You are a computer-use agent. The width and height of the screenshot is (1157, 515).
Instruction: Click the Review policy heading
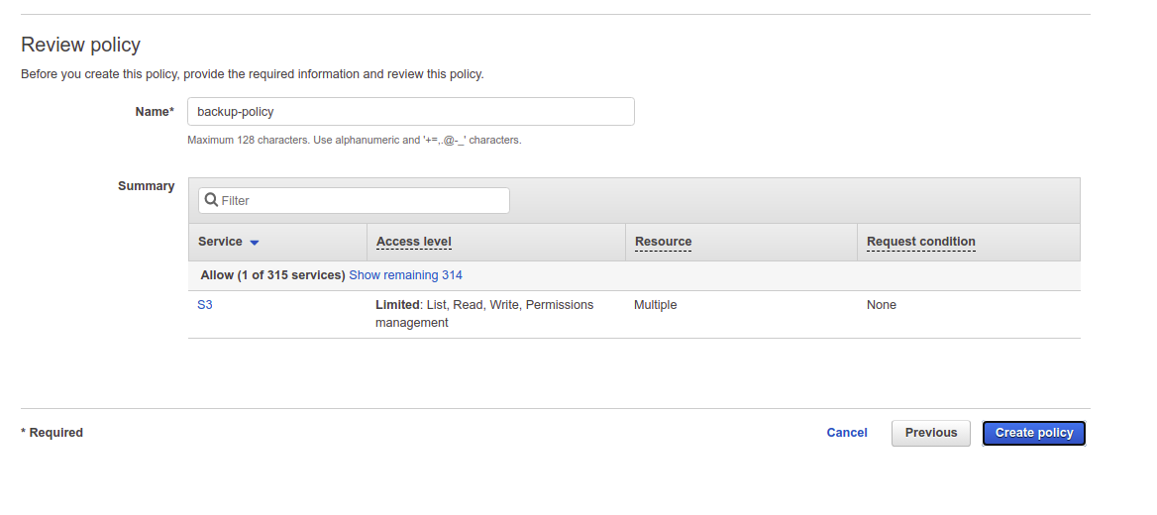tap(81, 45)
